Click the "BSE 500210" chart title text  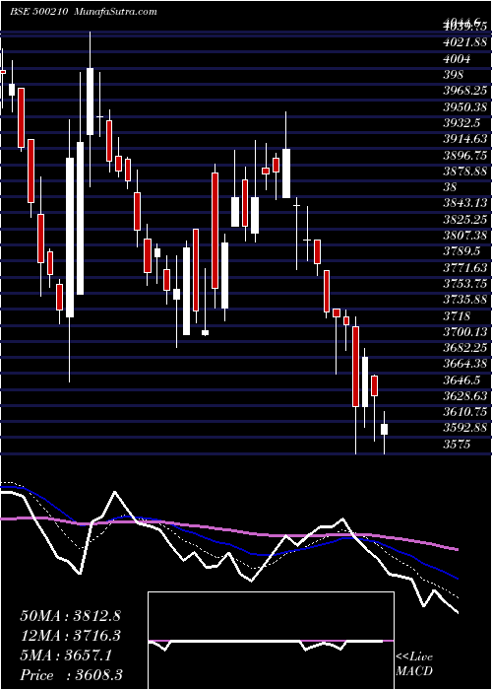pyautogui.click(x=38, y=12)
